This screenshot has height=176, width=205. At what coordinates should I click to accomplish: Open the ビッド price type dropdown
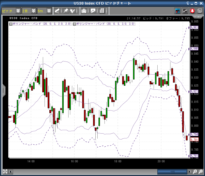pos(11,11)
